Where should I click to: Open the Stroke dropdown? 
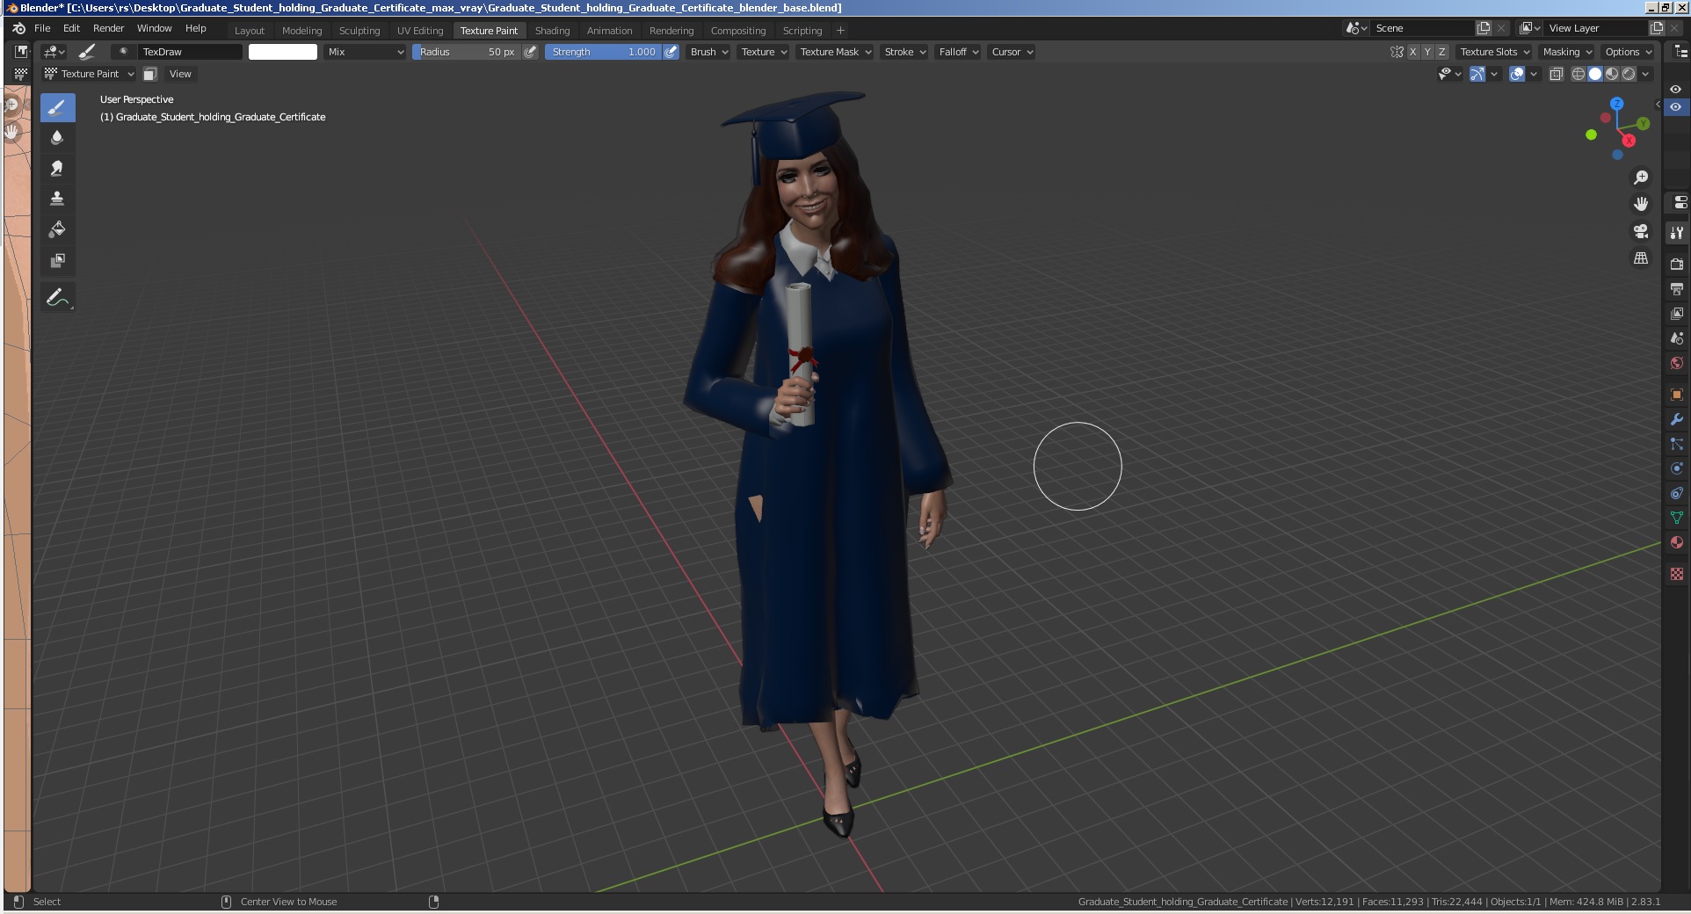pyautogui.click(x=904, y=52)
